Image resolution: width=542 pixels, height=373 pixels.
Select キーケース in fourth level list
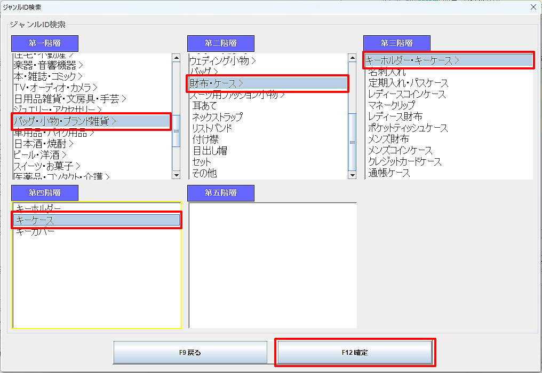pyautogui.click(x=97, y=220)
